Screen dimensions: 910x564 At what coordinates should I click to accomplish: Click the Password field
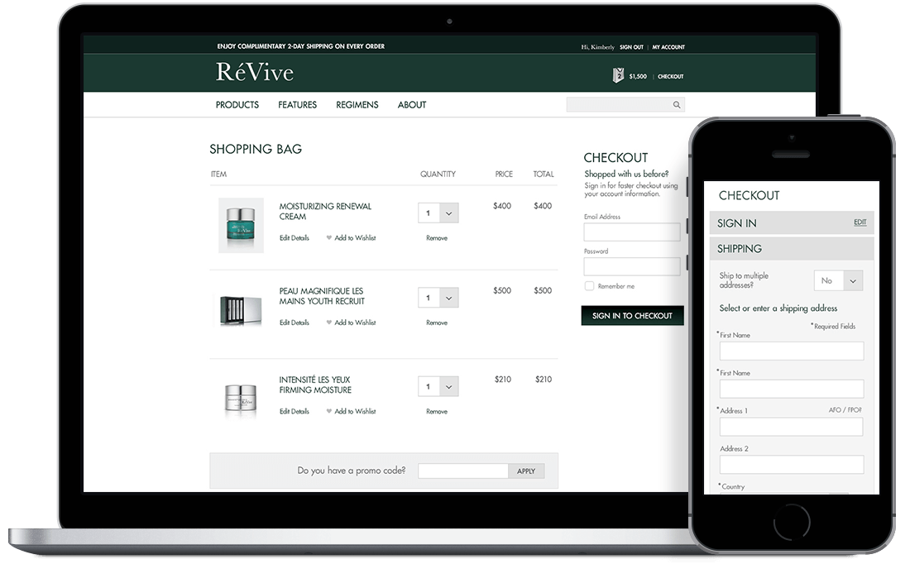632,266
